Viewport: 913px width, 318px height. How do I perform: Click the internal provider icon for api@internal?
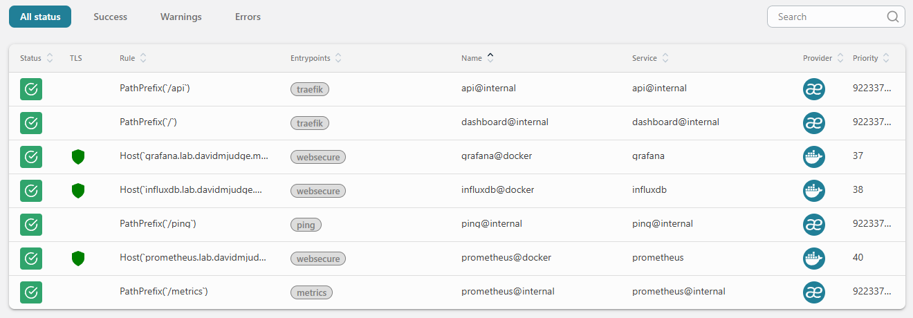click(x=814, y=89)
